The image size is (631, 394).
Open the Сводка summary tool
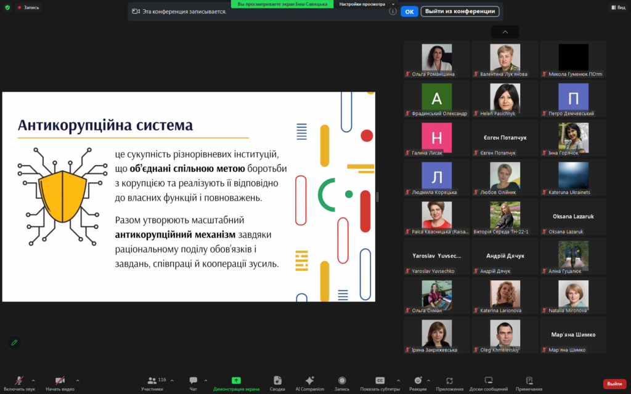(x=277, y=381)
